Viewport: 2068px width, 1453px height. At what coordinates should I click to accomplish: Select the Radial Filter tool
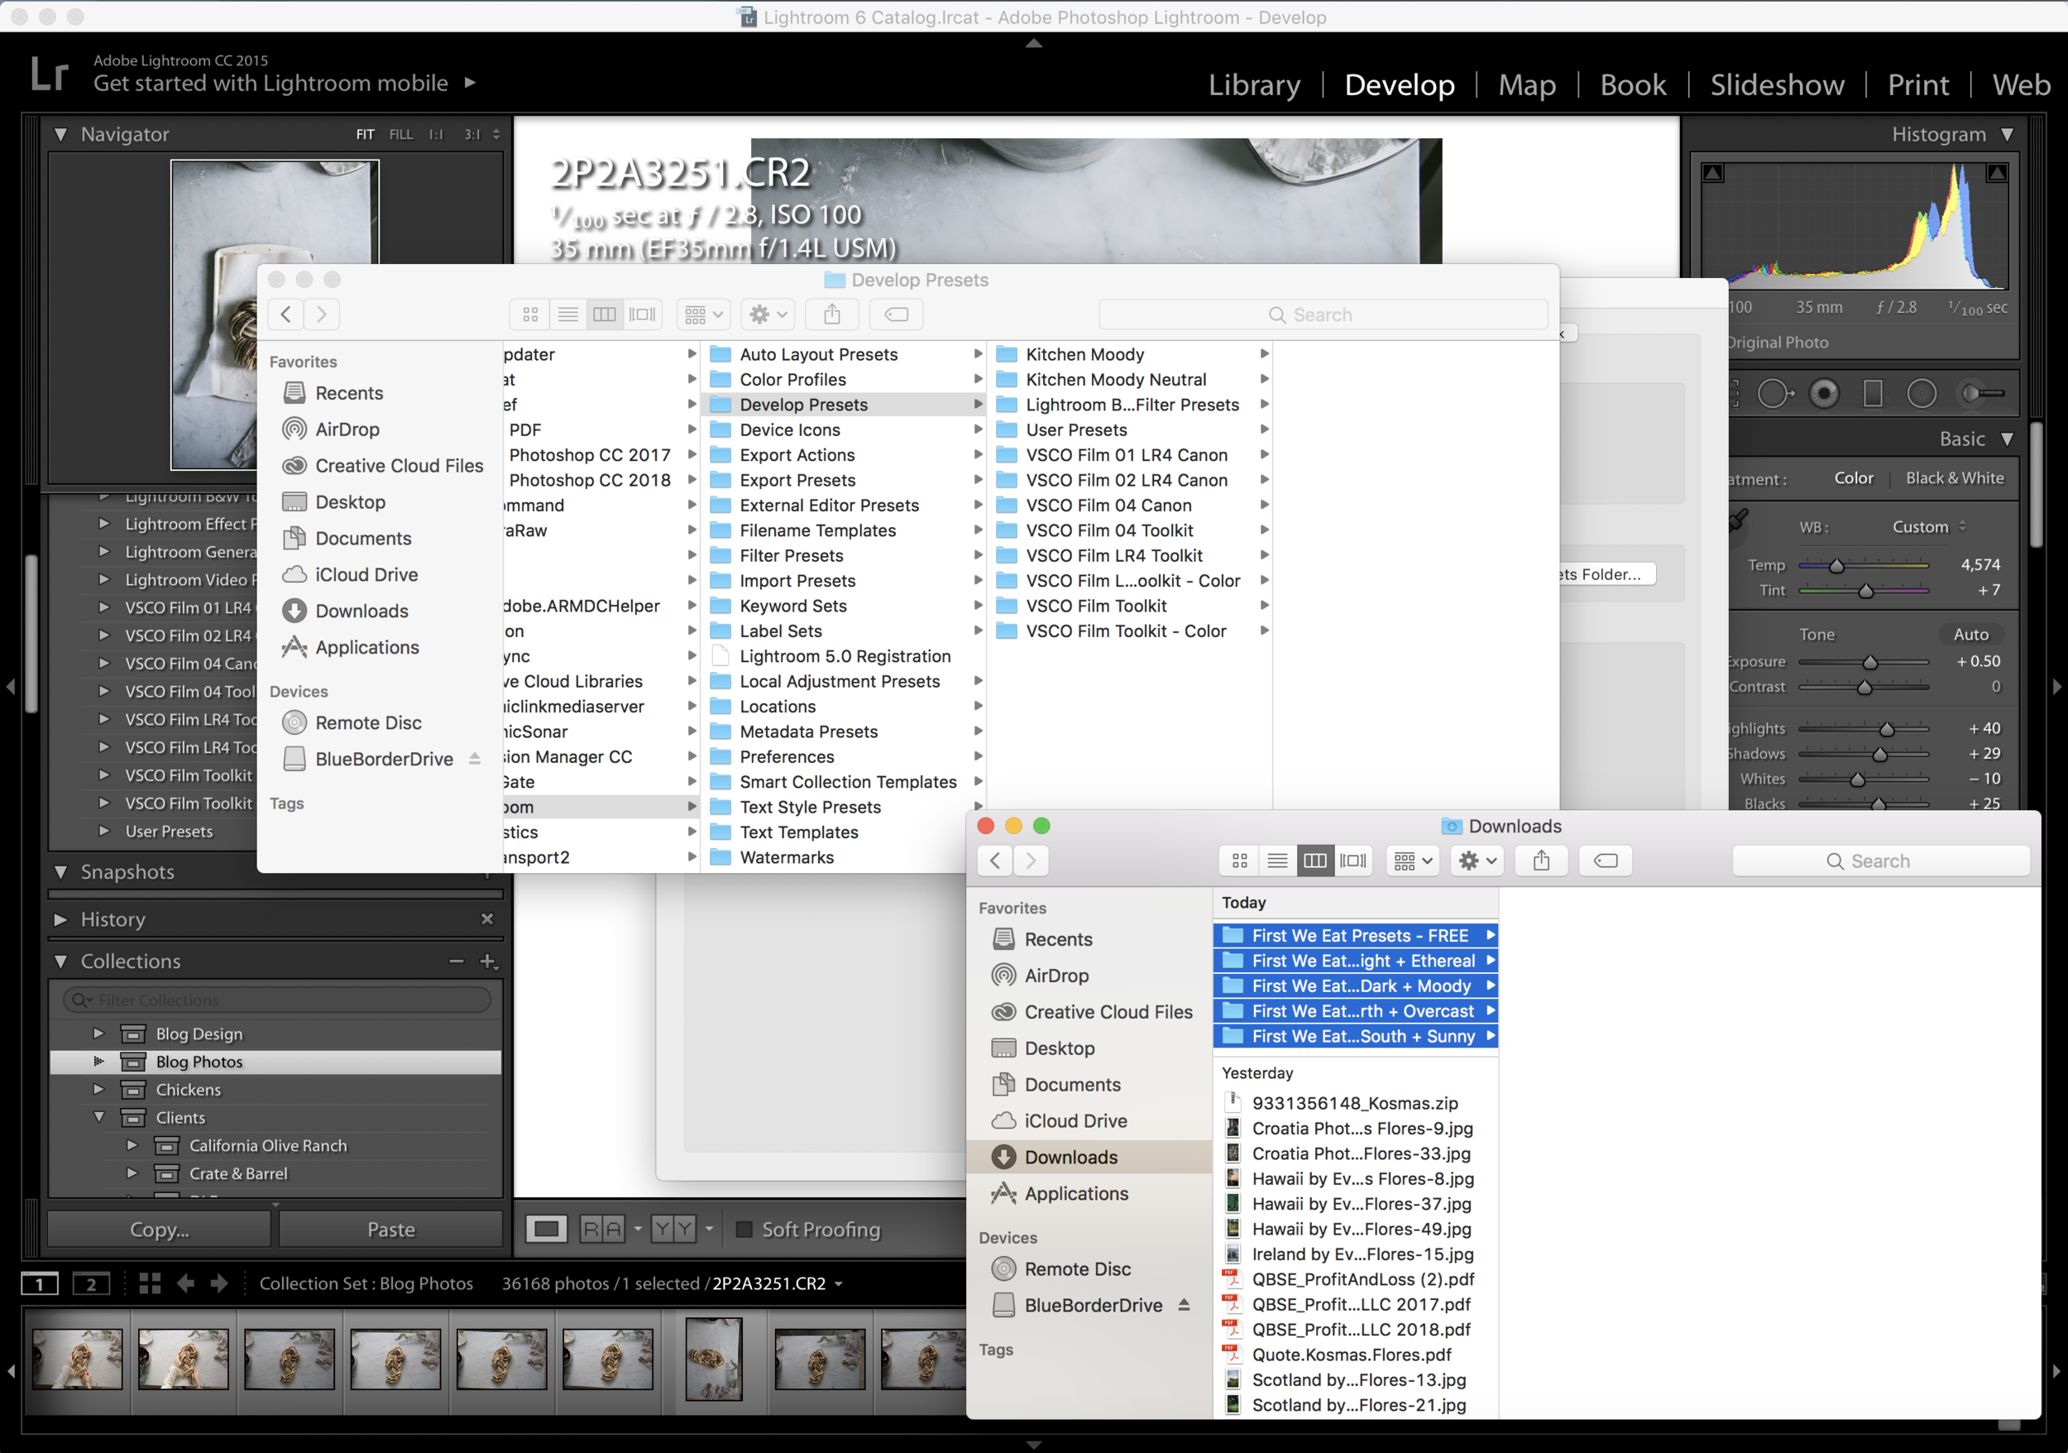pyautogui.click(x=1922, y=394)
